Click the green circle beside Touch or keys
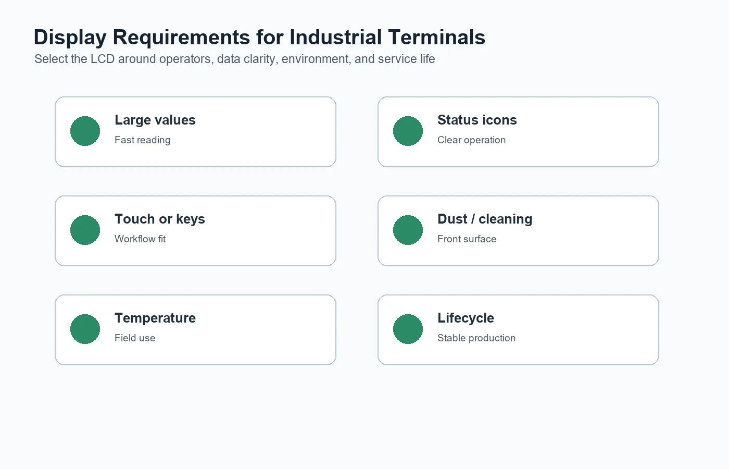The image size is (729, 469). (85, 230)
